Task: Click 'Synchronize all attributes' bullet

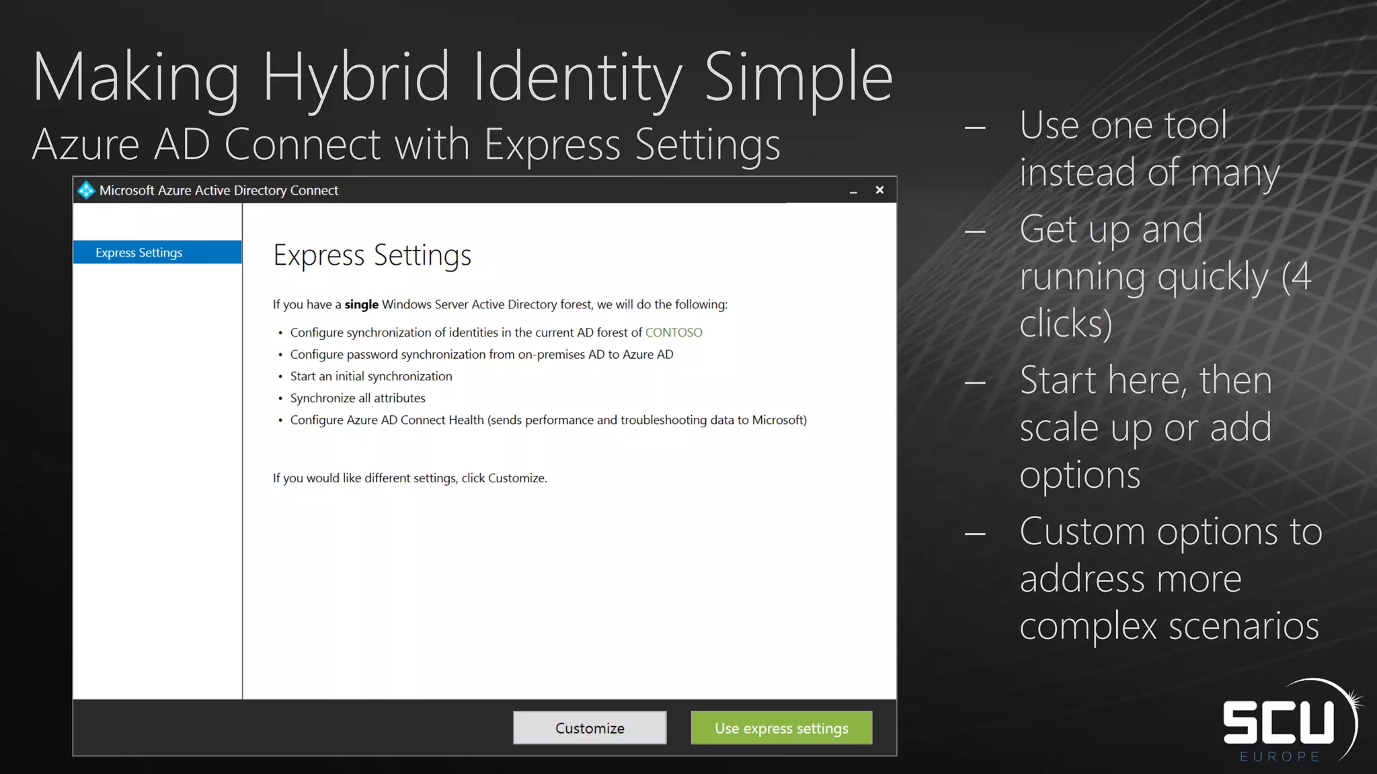Action: click(x=358, y=398)
